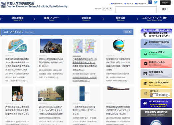Open headline 京都大学防災研究所 要覧2019-2020

[85, 110]
